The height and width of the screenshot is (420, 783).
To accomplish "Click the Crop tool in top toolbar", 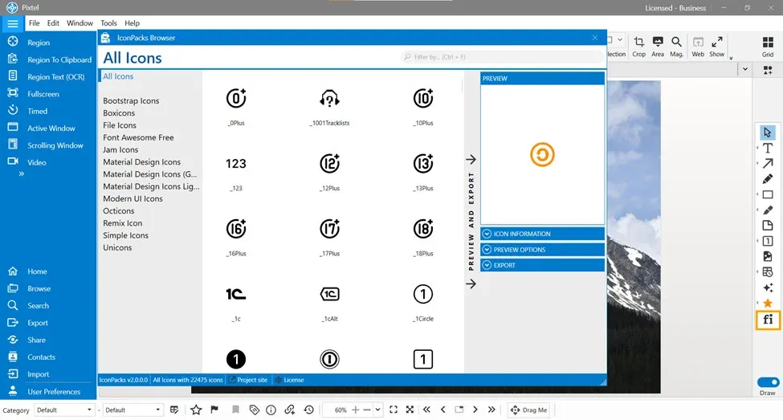I will (638, 47).
